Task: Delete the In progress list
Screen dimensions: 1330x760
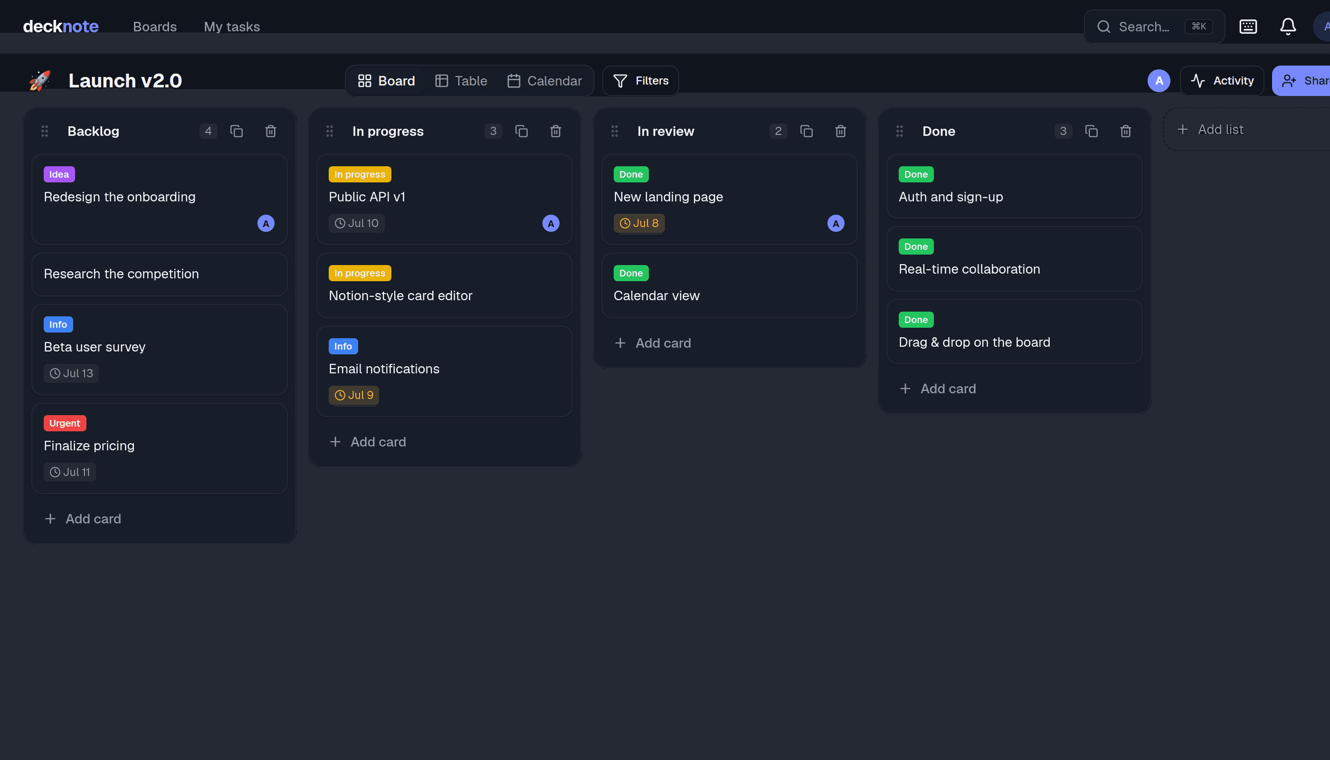Action: tap(555, 131)
